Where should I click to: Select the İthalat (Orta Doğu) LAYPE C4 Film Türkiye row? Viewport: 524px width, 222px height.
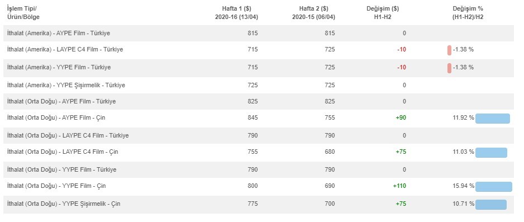pos(259,135)
